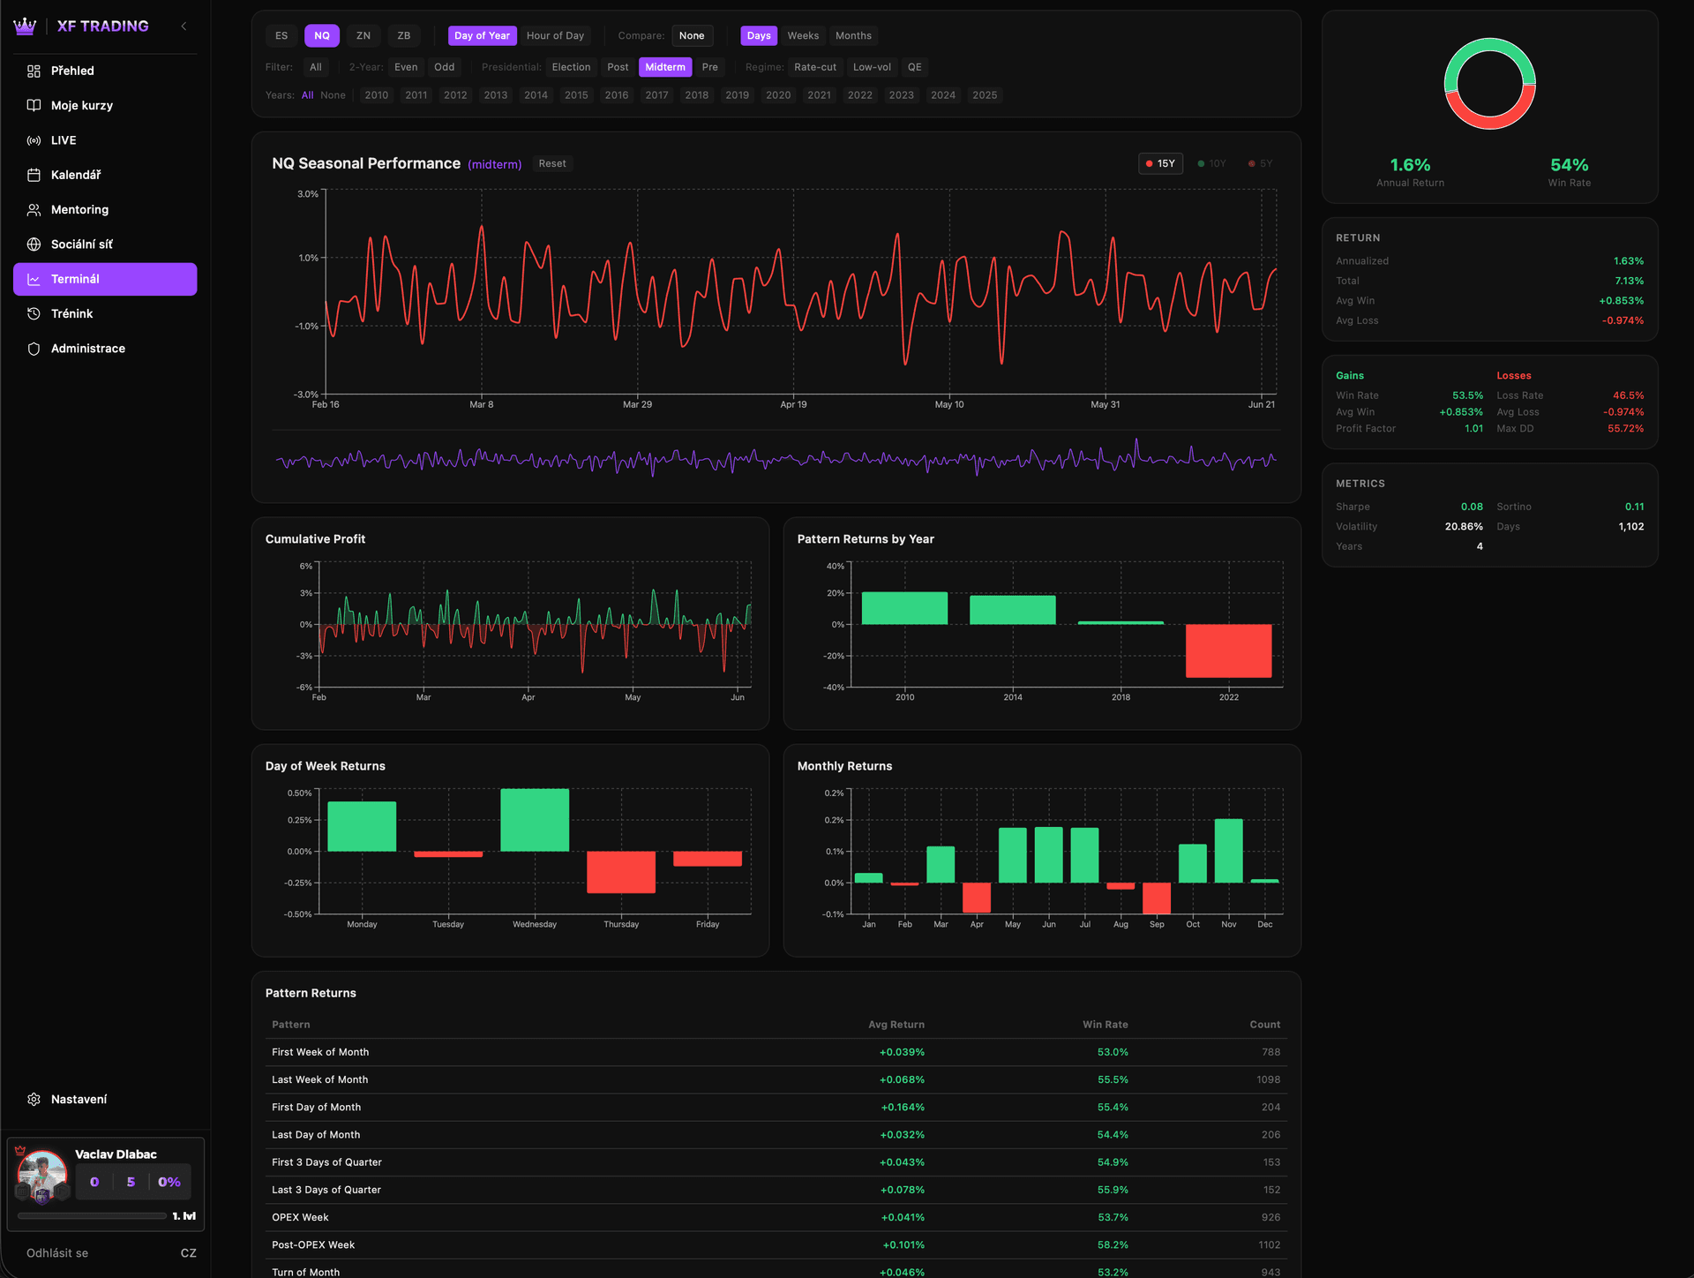
Task: Toggle the 15Y series legend
Action: coord(1160,163)
